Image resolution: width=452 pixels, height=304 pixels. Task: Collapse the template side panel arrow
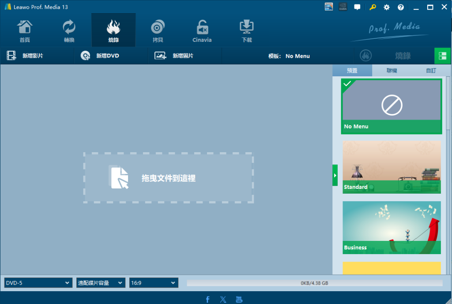click(x=335, y=175)
